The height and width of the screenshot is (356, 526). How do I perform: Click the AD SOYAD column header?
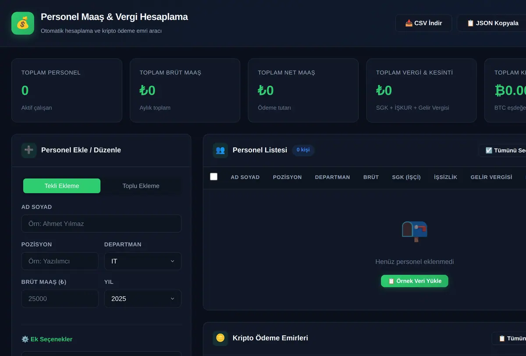(x=245, y=177)
